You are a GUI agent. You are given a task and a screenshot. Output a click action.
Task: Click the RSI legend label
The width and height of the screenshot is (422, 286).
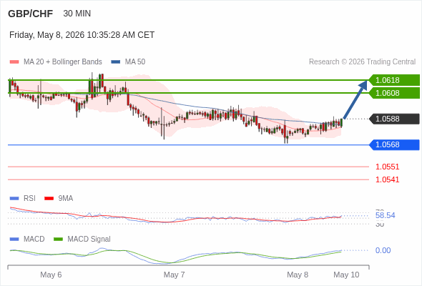click(x=29, y=199)
